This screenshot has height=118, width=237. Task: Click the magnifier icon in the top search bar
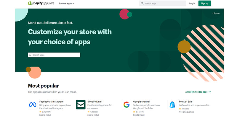coord(142,3)
